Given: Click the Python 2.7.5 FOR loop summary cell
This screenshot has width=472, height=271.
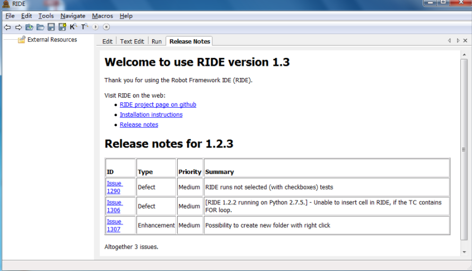Looking at the screenshot, I should coord(327,206).
